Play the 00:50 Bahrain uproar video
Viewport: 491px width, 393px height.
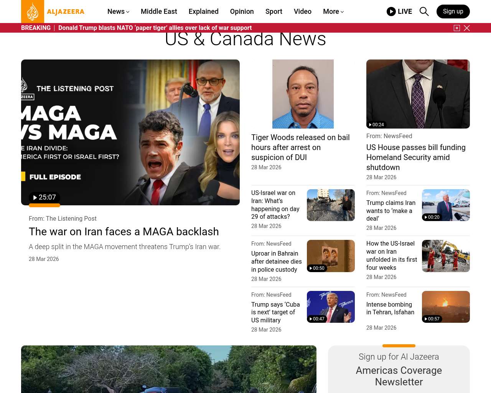pyautogui.click(x=317, y=268)
